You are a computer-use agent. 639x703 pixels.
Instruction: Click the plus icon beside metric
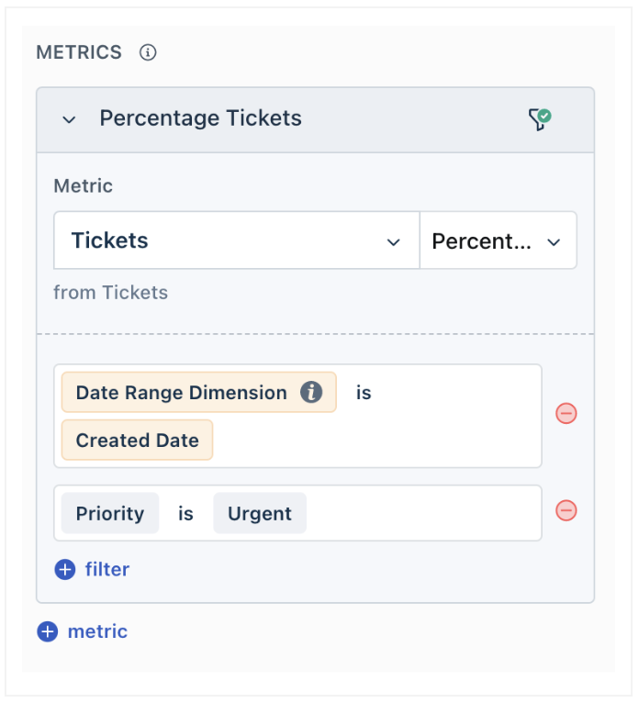pyautogui.click(x=48, y=632)
